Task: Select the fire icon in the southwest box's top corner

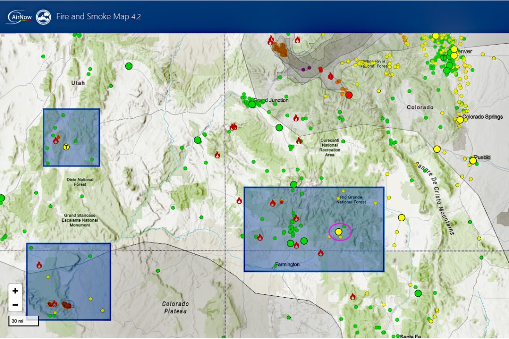Action: [x=39, y=265]
